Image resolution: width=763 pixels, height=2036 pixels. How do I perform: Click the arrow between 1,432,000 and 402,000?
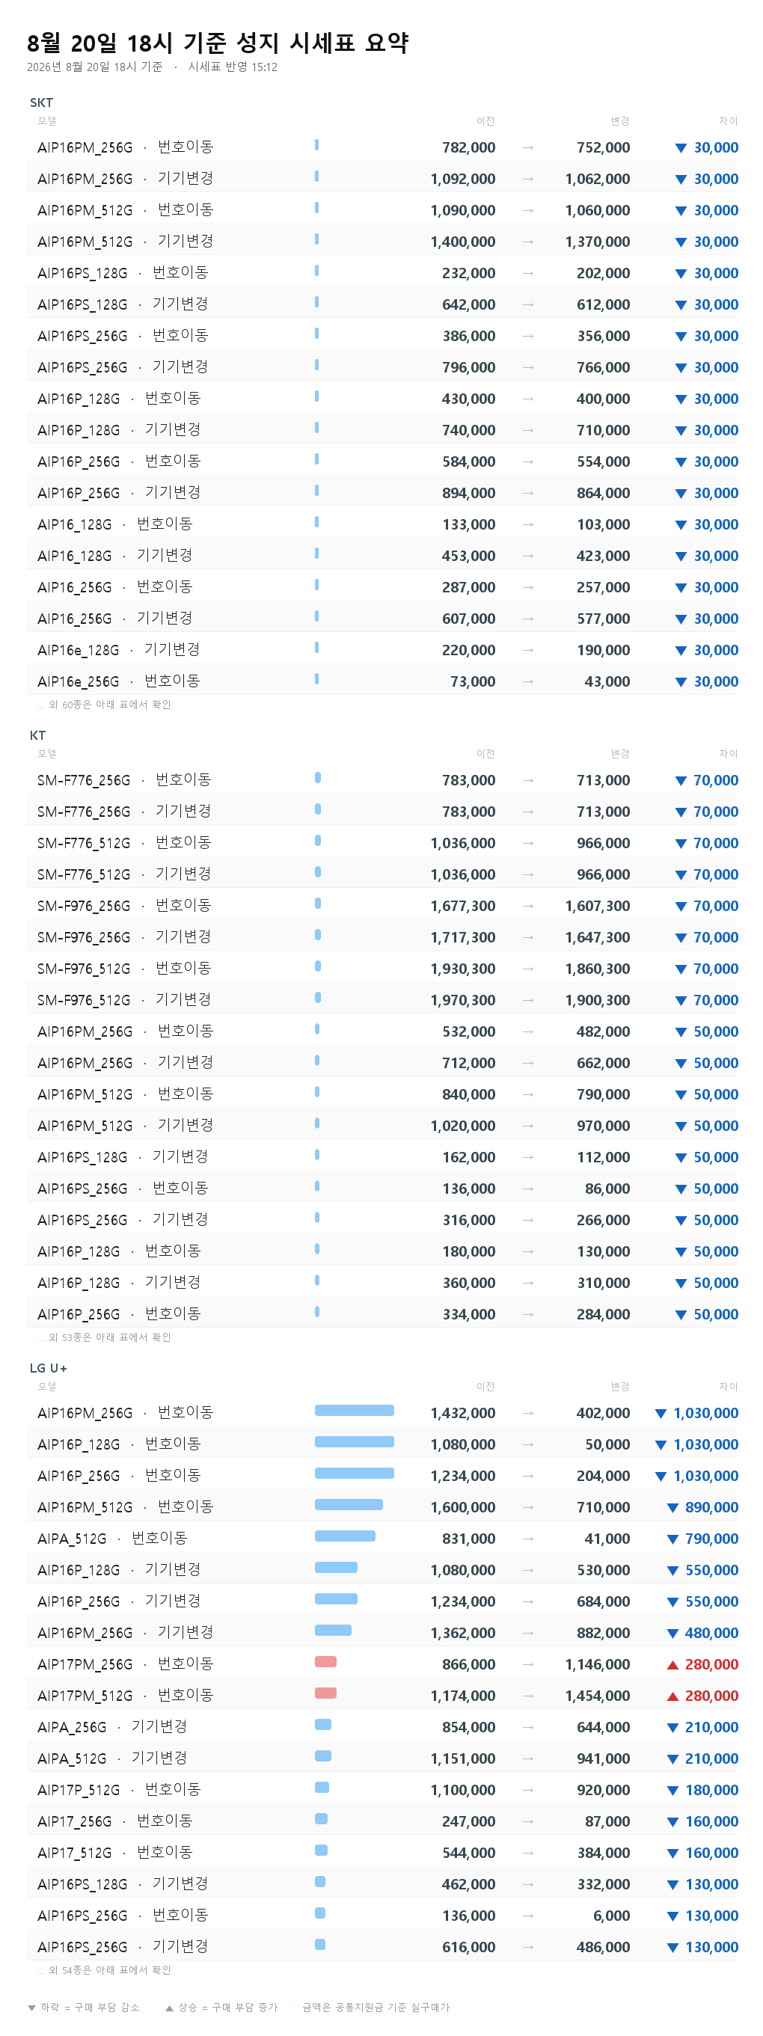point(528,1413)
